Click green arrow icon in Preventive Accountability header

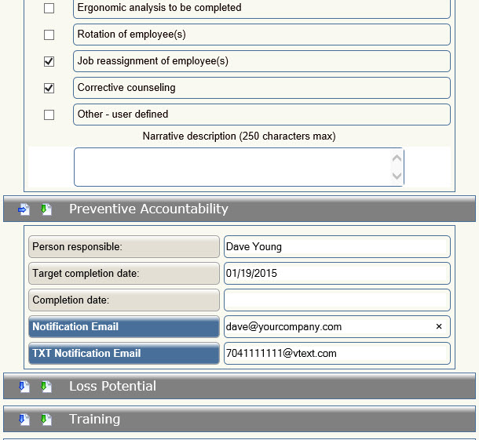46,209
